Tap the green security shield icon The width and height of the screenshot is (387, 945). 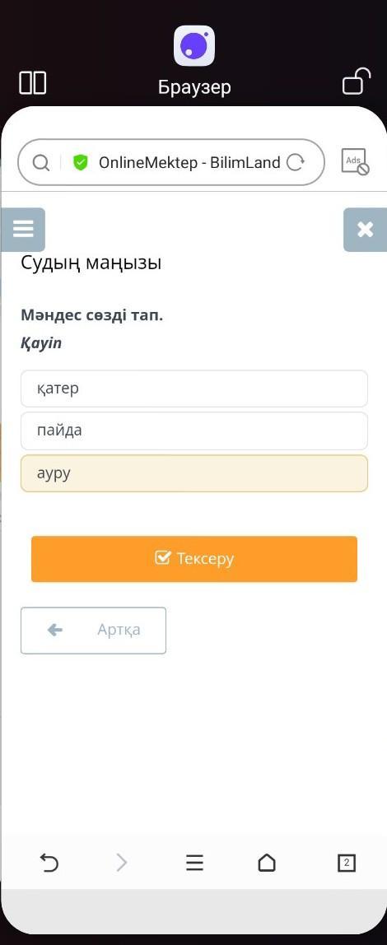point(80,162)
